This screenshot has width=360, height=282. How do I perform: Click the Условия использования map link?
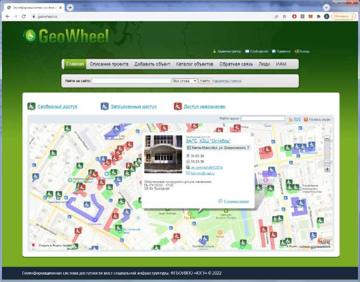[314, 246]
